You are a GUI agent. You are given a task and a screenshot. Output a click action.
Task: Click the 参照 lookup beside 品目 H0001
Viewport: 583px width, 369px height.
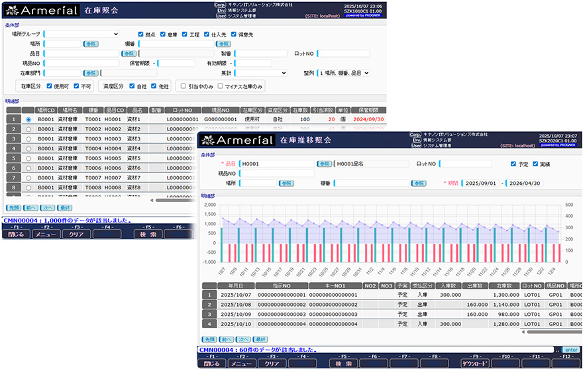pyautogui.click(x=323, y=164)
